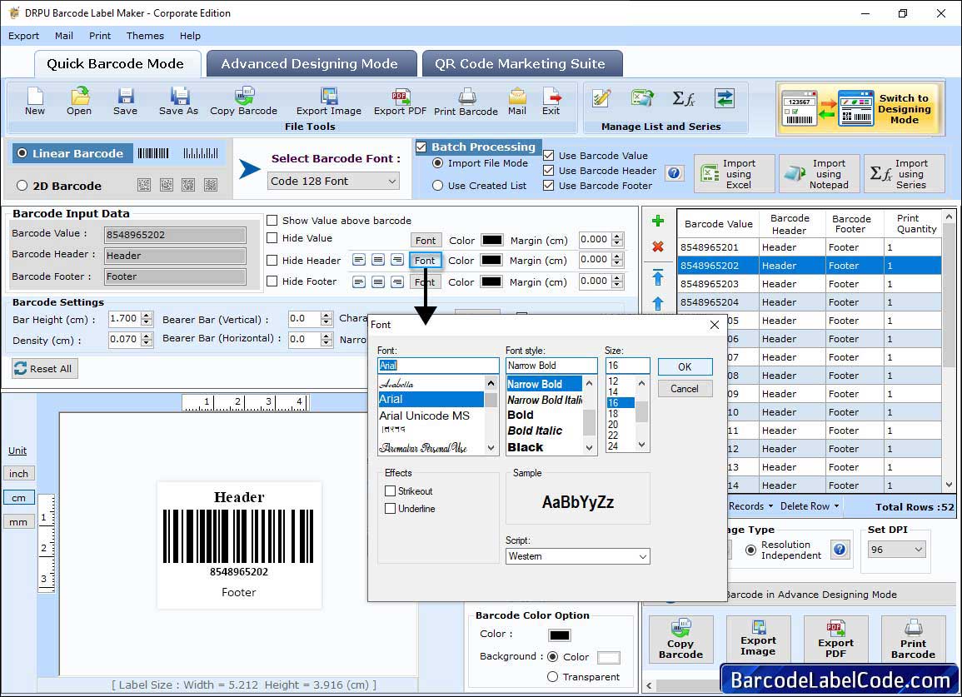The image size is (962, 697).
Task: Click the sigma series function icon
Action: coord(684,98)
